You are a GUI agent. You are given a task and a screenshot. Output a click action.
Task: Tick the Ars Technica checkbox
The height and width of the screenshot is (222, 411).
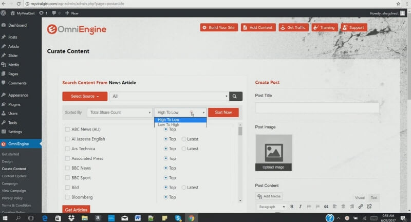point(67,149)
